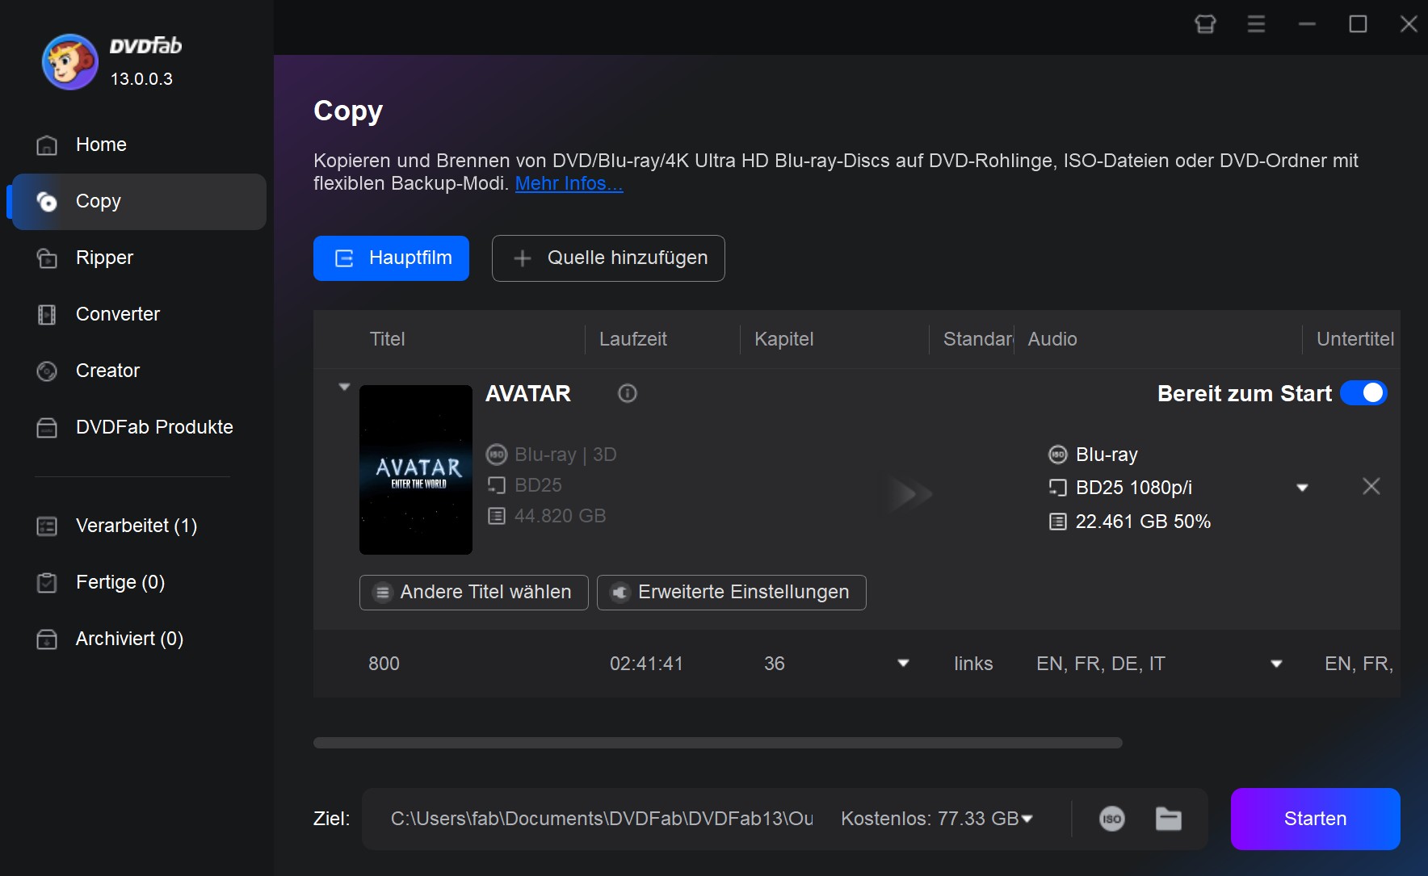This screenshot has height=876, width=1428.
Task: Click Andere Titel wählen button
Action: click(473, 593)
